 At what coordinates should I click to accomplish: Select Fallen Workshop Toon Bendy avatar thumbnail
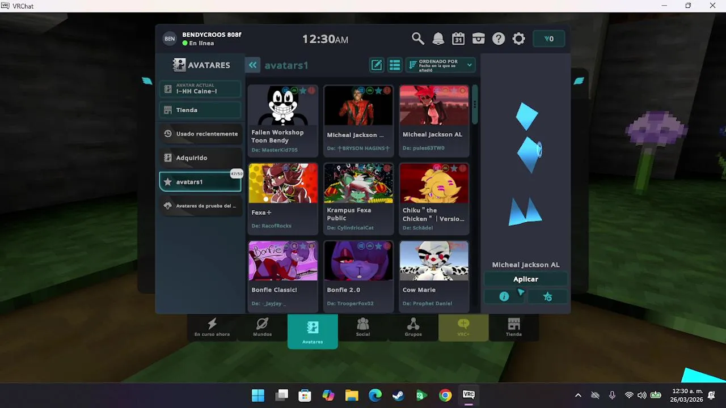(x=282, y=105)
